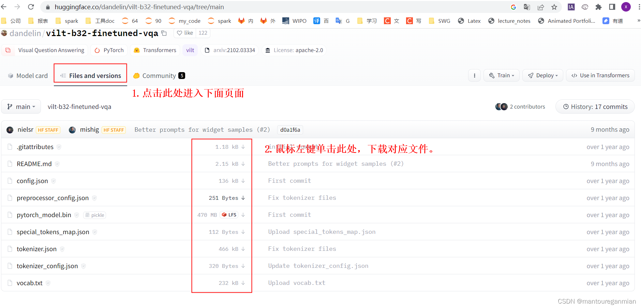
Task: Open the Community tab
Action: [159, 76]
